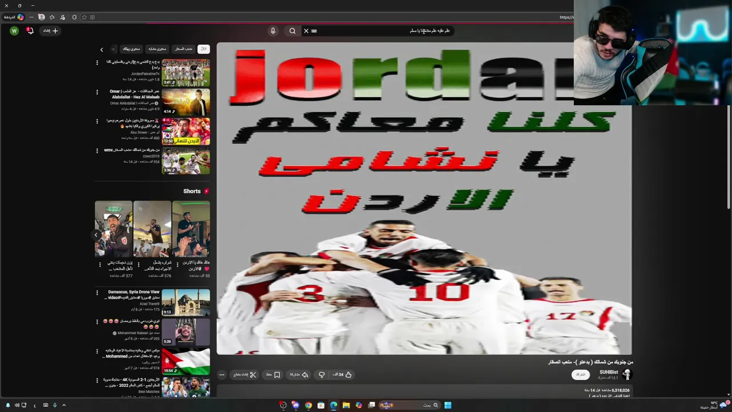Screen dimensions: 732x412
Task: Click the volume icon in system tray
Action: (17, 405)
